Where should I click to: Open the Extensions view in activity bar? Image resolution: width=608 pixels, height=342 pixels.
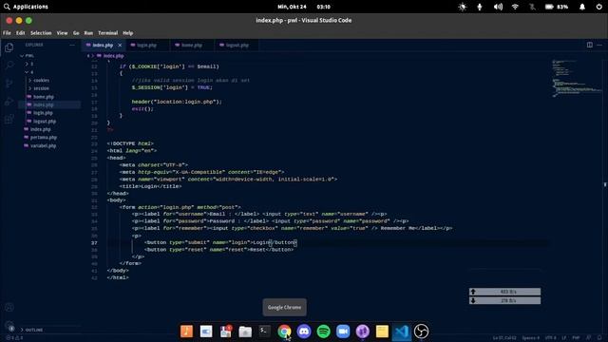[9, 119]
